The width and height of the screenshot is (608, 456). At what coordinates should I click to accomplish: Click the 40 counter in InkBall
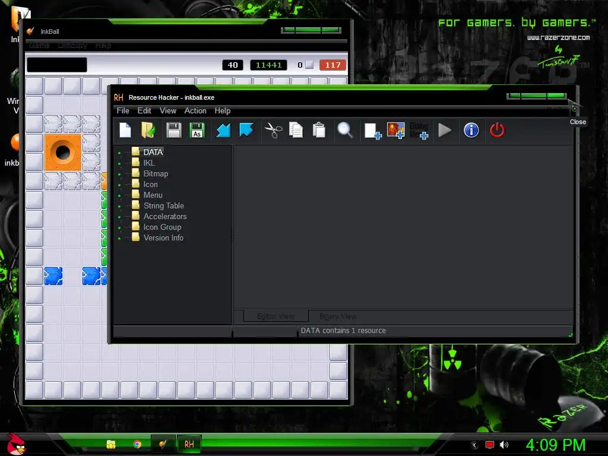233,65
